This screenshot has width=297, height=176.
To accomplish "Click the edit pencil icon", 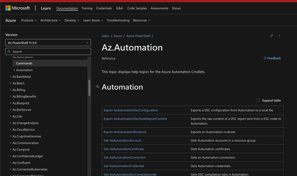I will pos(271,36).
